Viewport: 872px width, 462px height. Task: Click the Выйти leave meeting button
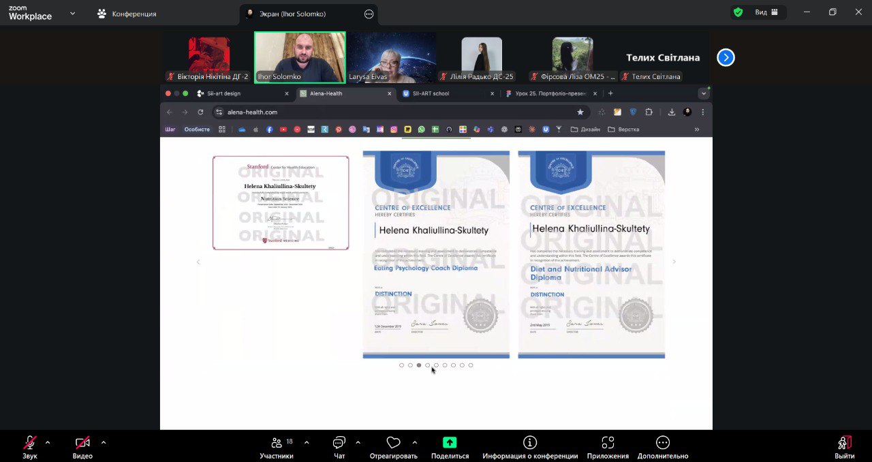pos(845,444)
